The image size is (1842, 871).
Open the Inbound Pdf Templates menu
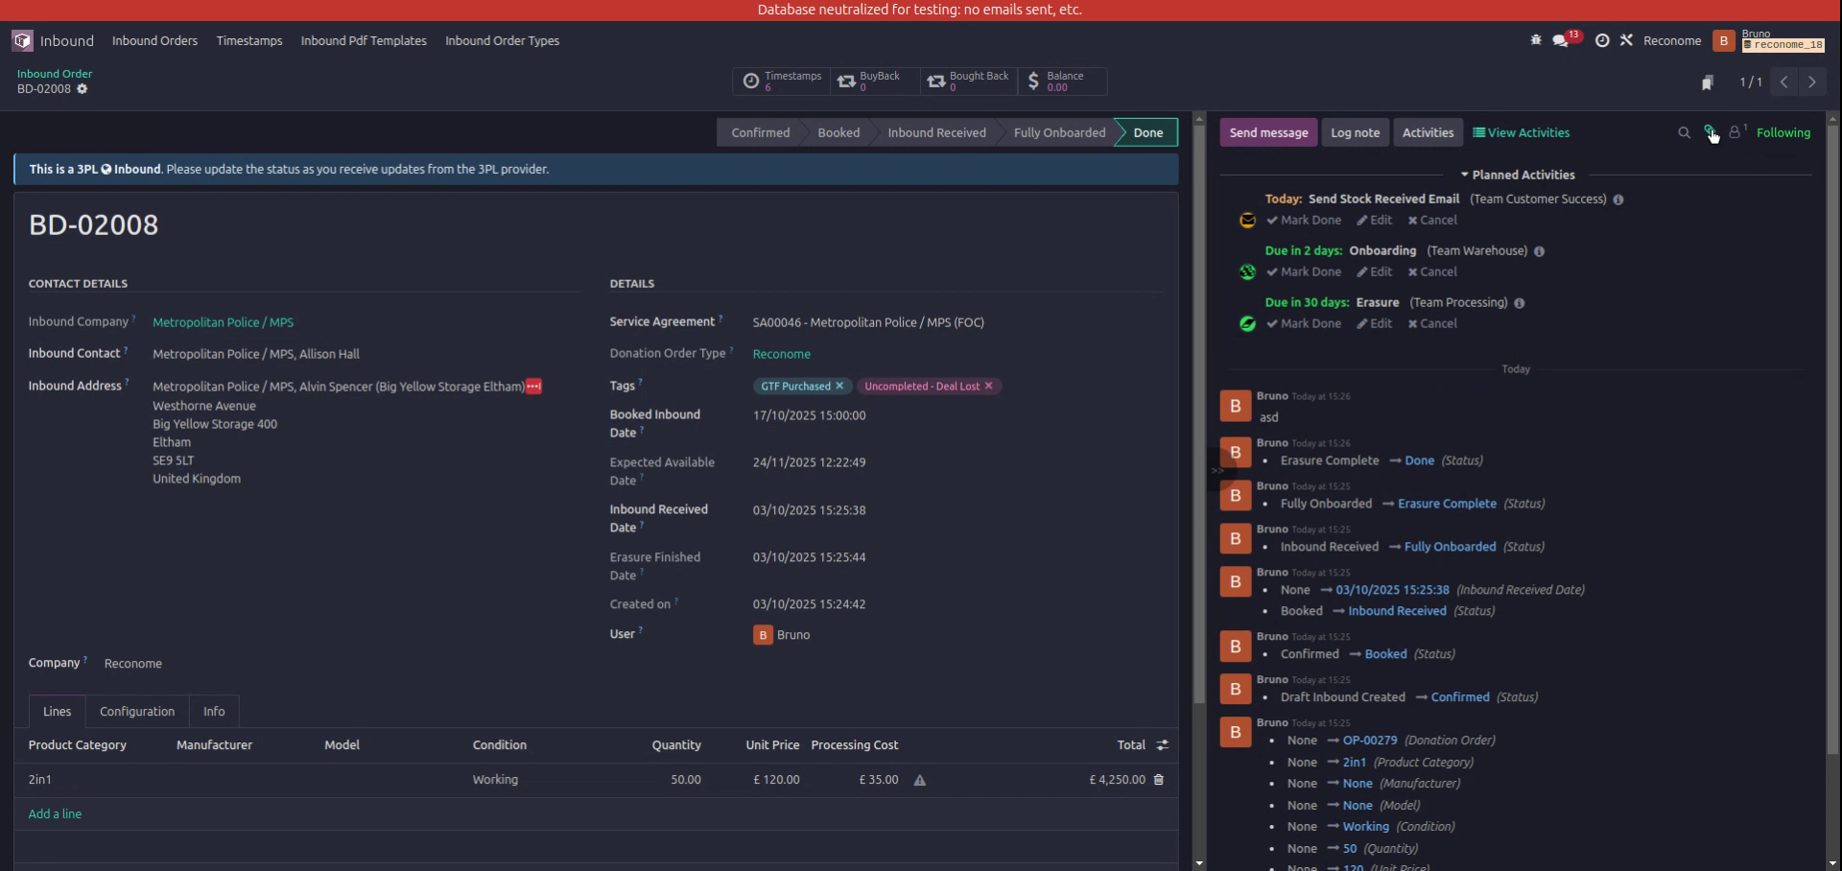[363, 40]
